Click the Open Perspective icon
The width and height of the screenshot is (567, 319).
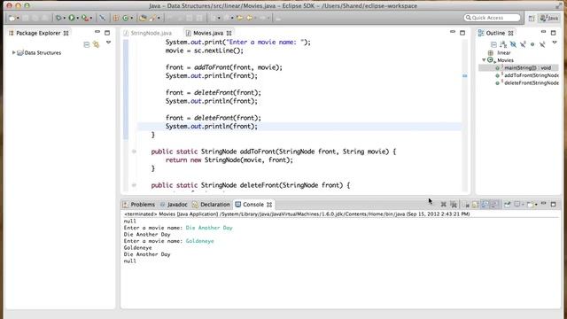[x=532, y=18]
